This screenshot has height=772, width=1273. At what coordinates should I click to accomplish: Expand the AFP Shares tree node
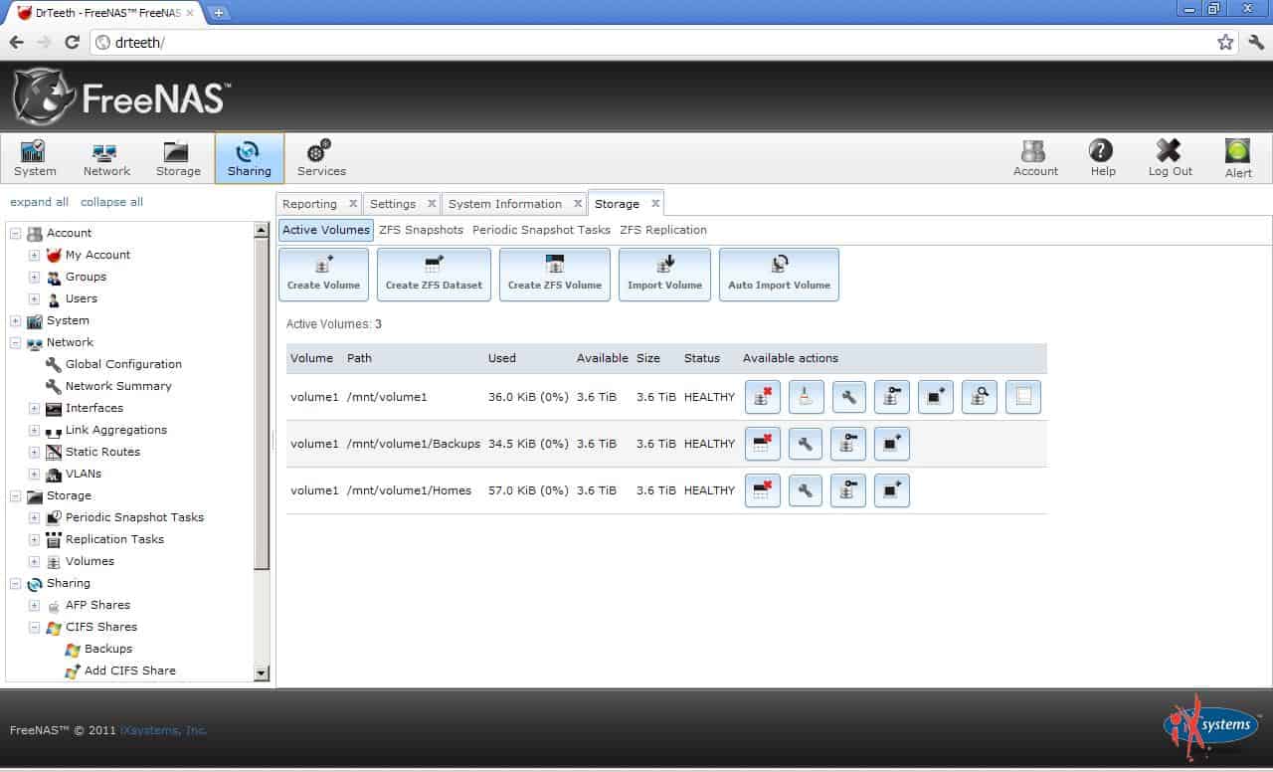[x=34, y=606]
